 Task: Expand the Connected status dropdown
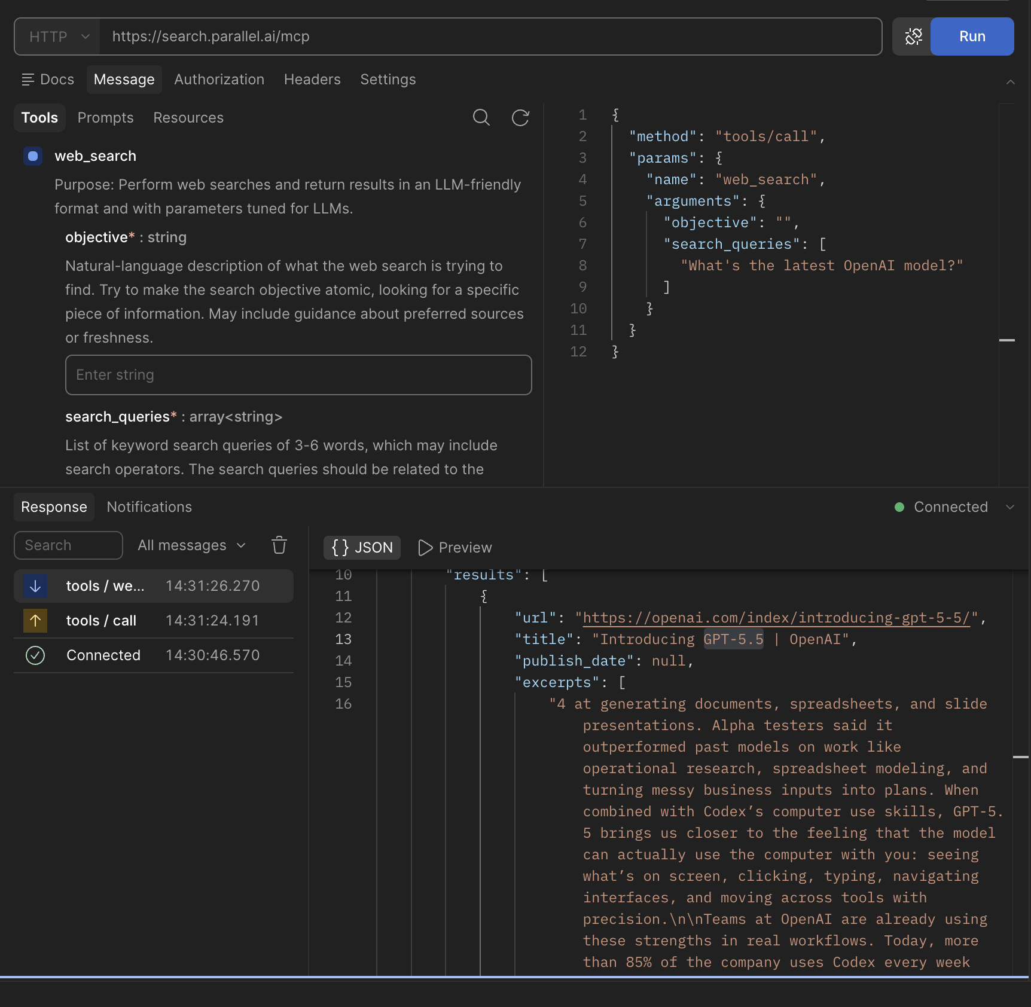1010,507
